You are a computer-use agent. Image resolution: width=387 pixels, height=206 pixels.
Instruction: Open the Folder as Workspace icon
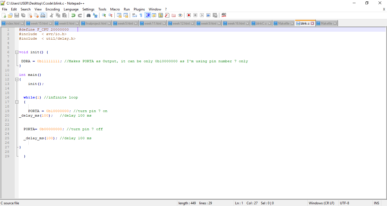[x=173, y=15]
